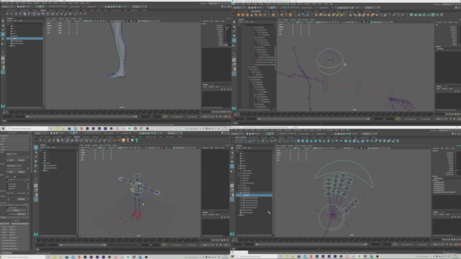Click the Maya logo in the full-character window

[35, 235]
